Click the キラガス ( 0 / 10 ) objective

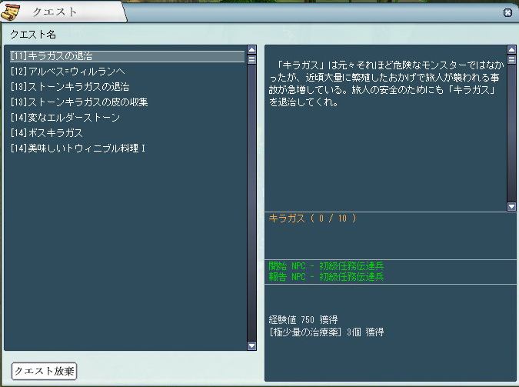[x=313, y=219]
